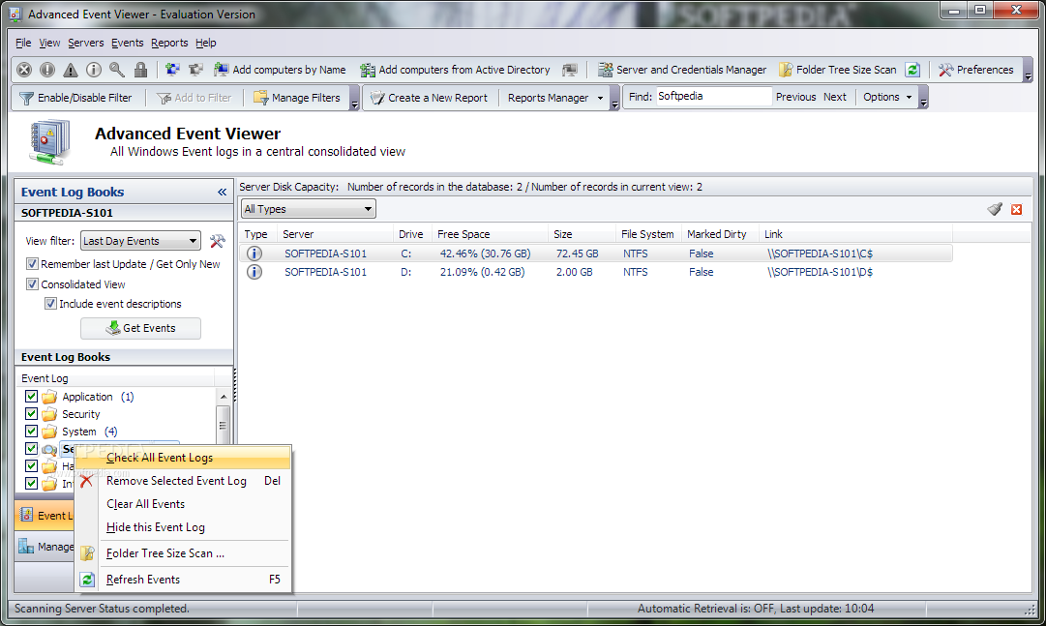
Task: Toggle Remember last Update / Get Only New checkbox
Action: (x=32, y=263)
